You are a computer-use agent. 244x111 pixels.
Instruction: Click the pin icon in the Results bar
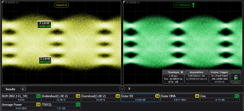129,89
